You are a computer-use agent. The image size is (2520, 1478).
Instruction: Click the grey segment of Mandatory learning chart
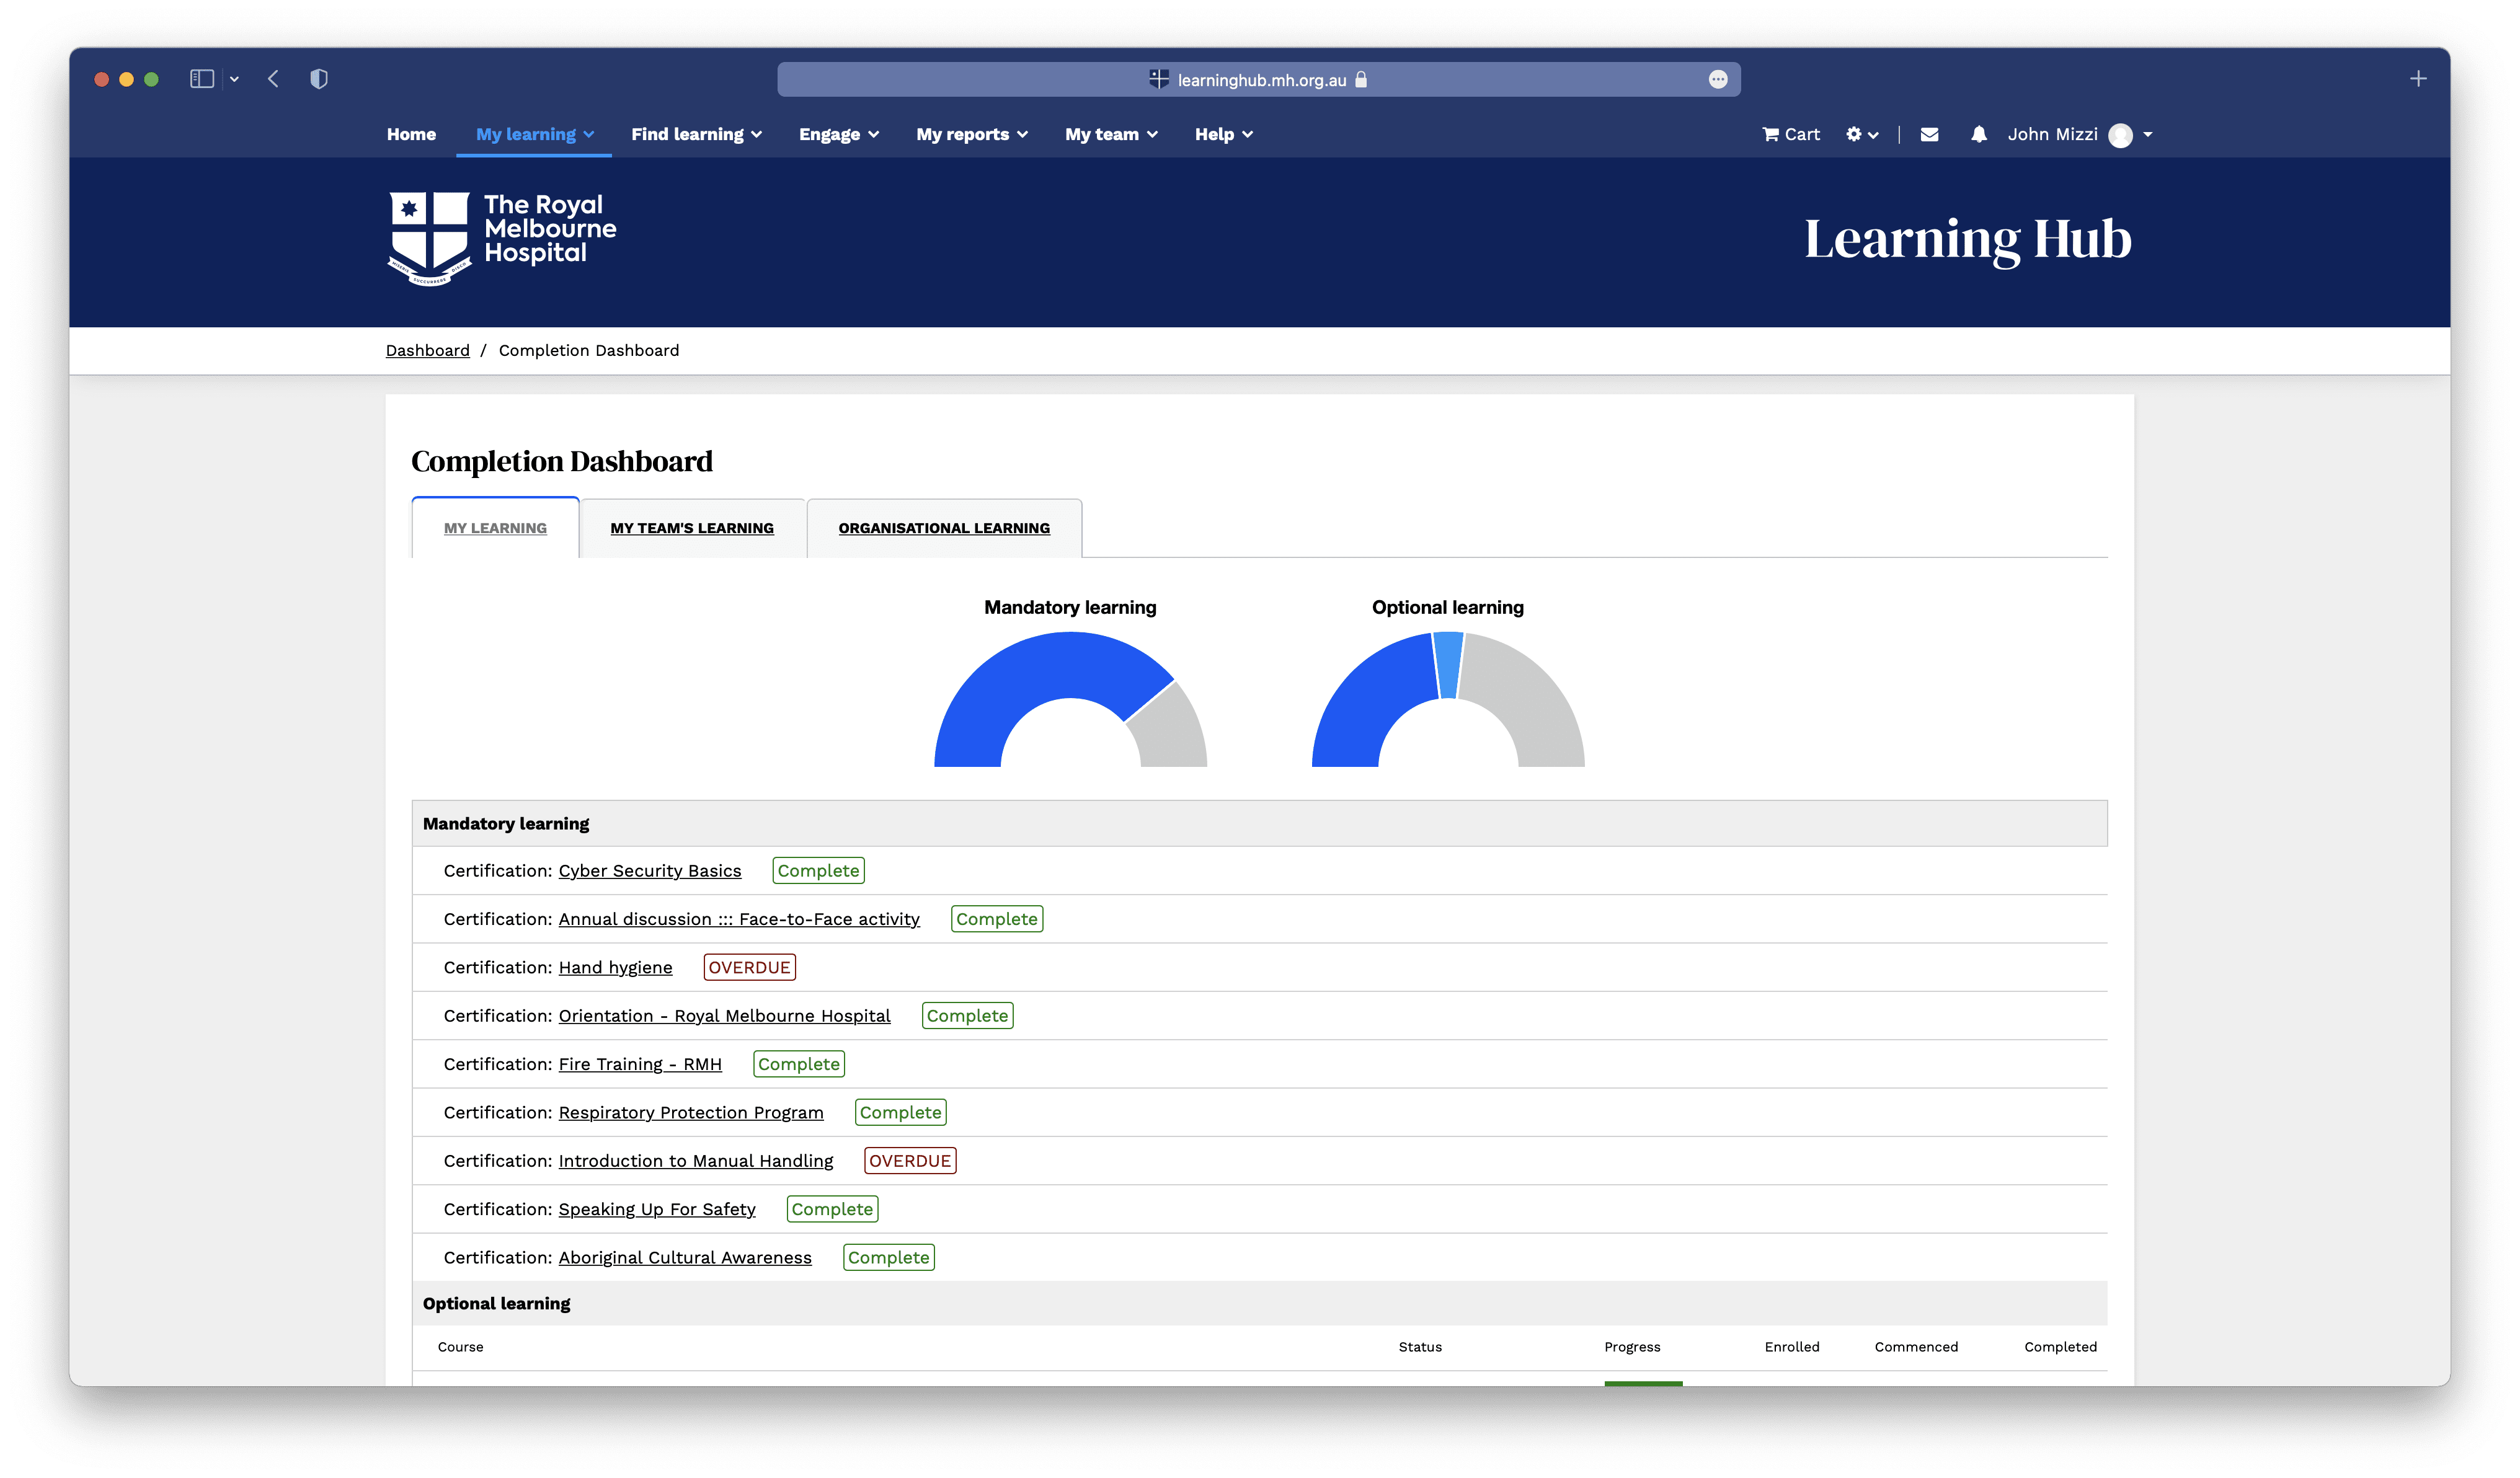(1170, 730)
